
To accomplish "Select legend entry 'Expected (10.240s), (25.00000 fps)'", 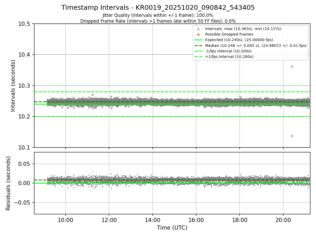I will click(x=239, y=40).
